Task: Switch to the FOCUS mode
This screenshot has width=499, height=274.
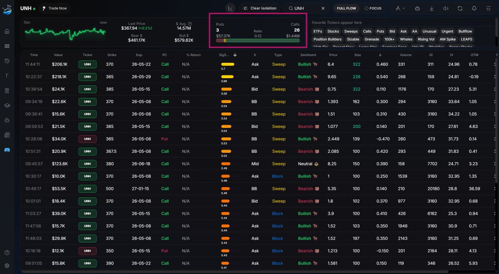Action: click(373, 8)
